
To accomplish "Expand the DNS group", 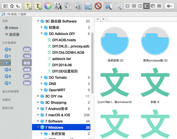I will coord(42,83).
